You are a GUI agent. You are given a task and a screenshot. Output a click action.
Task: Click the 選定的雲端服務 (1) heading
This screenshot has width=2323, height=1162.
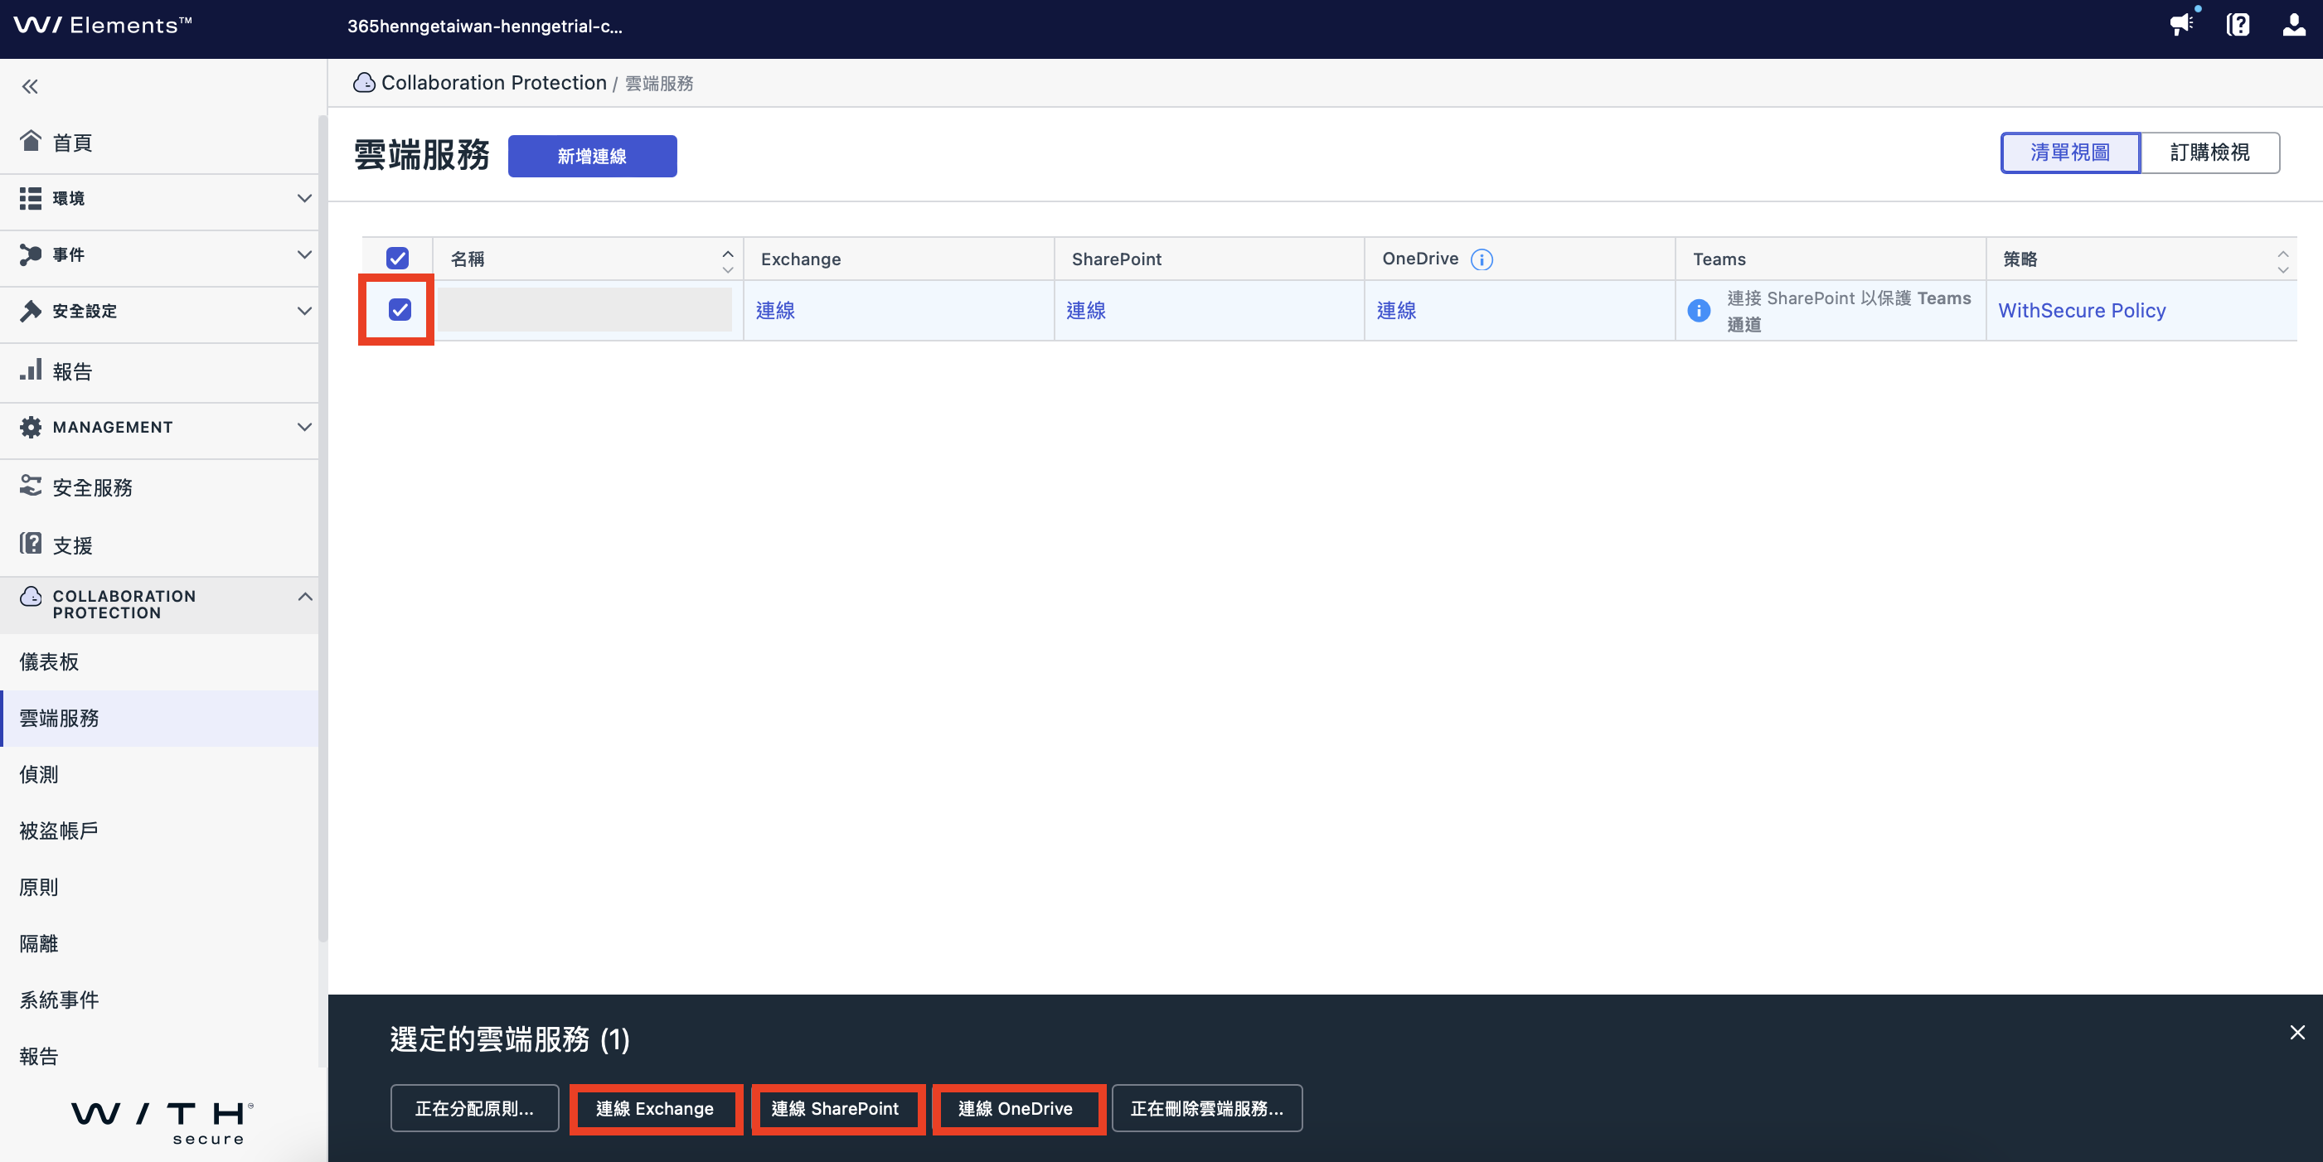pos(510,1039)
